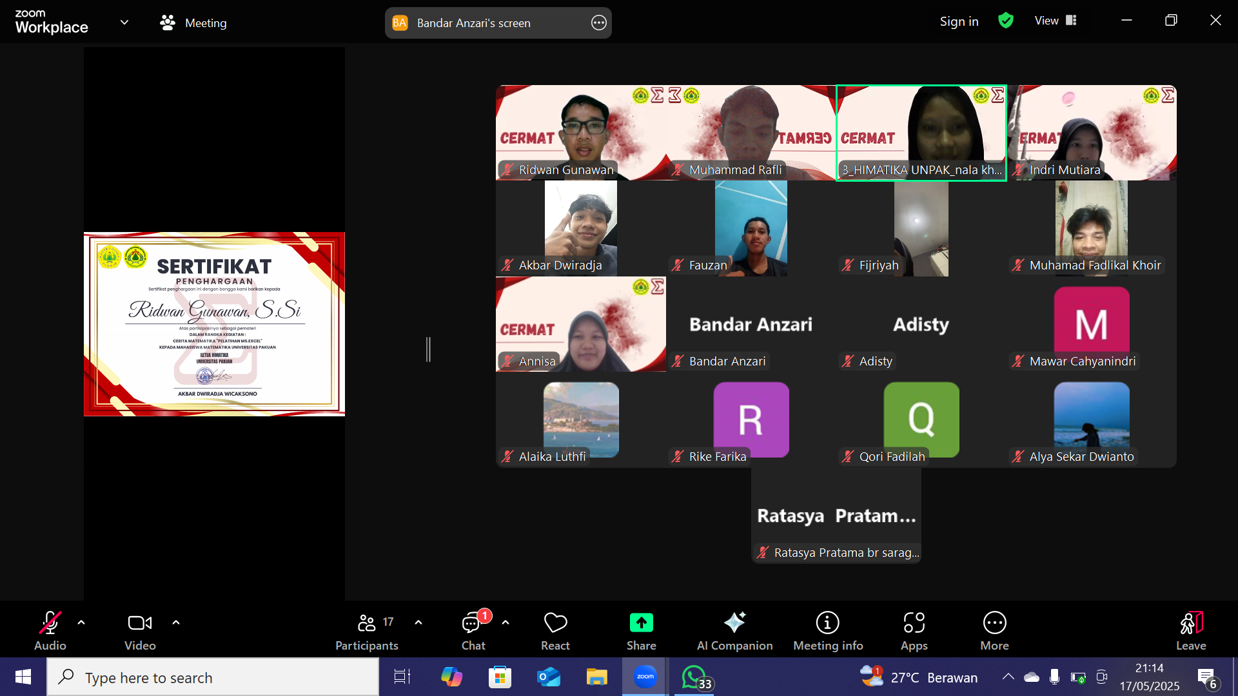Click the panel divider handle
Viewport: 1238px width, 696px height.
coord(428,349)
